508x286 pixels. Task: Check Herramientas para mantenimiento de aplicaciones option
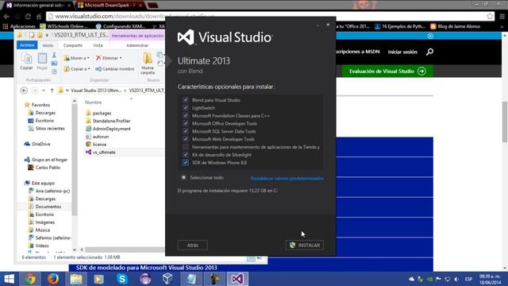click(186, 147)
